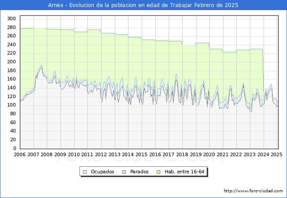Click the 2015 x-axis year label
287x198 pixels.
(141, 154)
